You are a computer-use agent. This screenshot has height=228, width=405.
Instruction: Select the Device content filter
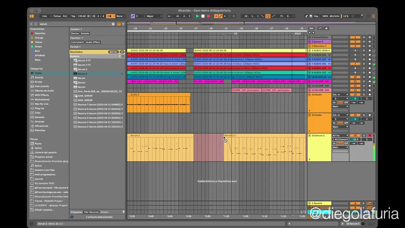(75, 33)
